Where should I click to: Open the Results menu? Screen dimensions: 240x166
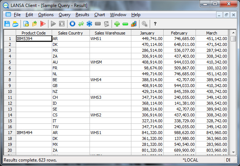coord(82,15)
